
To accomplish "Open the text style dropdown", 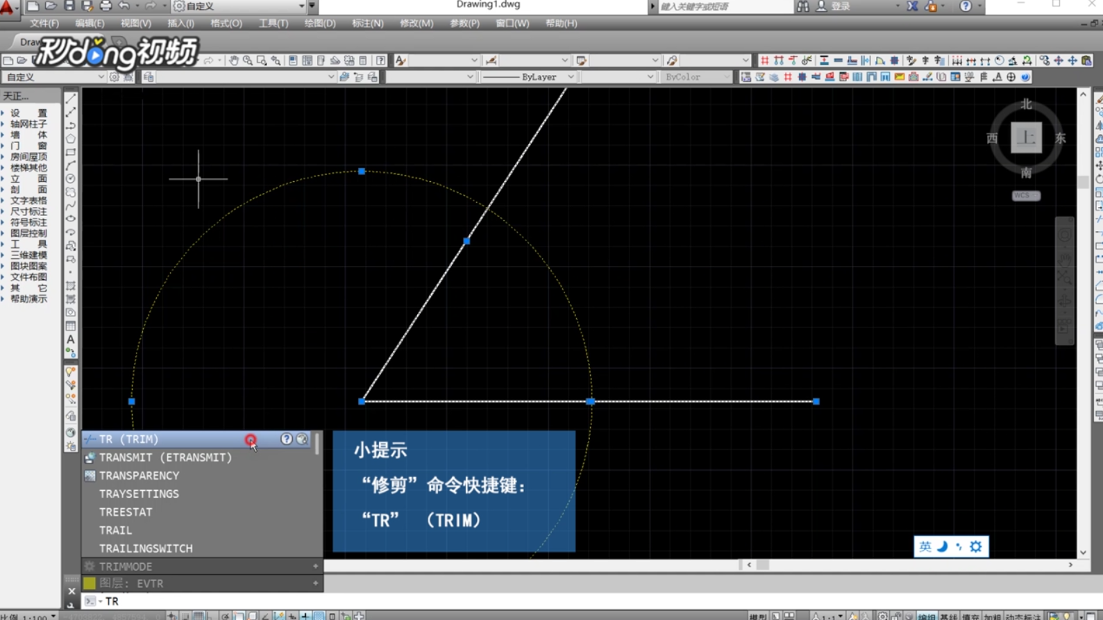I will click(444, 60).
